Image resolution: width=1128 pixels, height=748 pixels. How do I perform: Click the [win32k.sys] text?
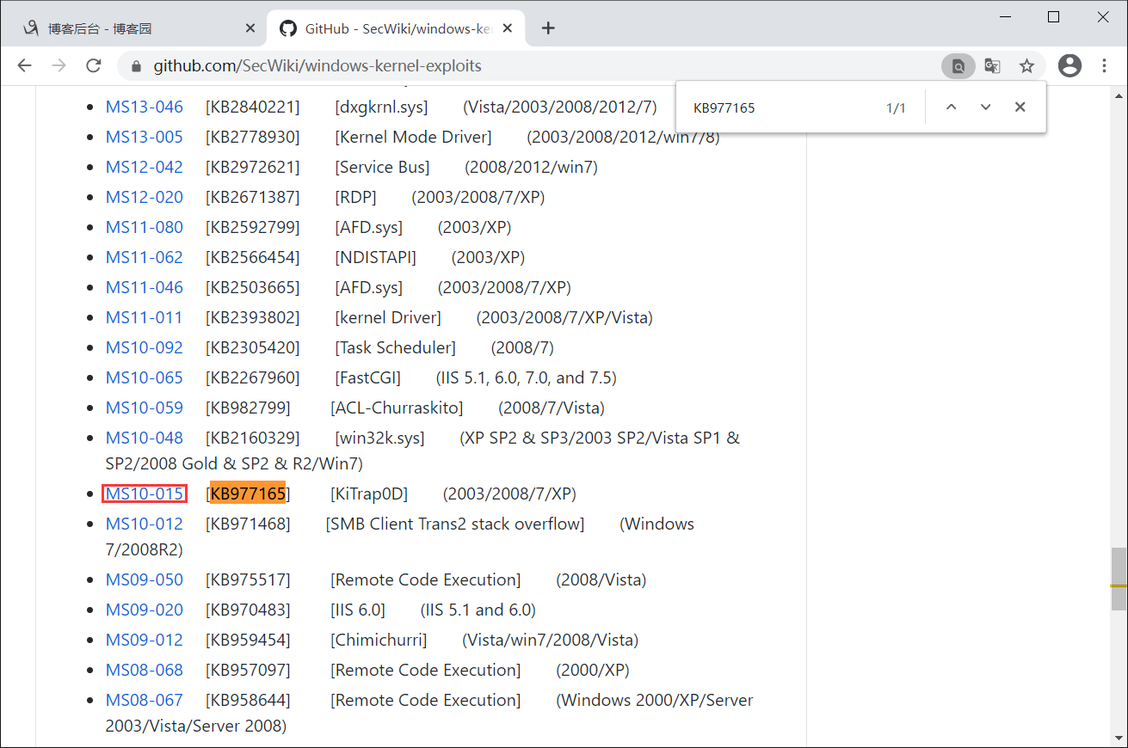click(379, 438)
